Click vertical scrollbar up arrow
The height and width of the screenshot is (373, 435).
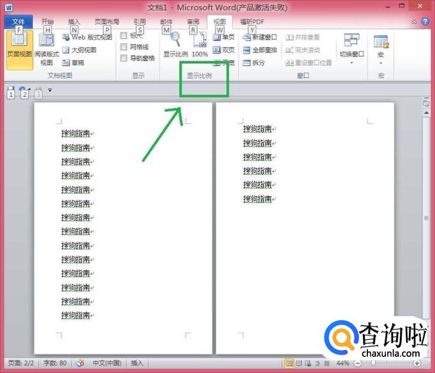[427, 113]
